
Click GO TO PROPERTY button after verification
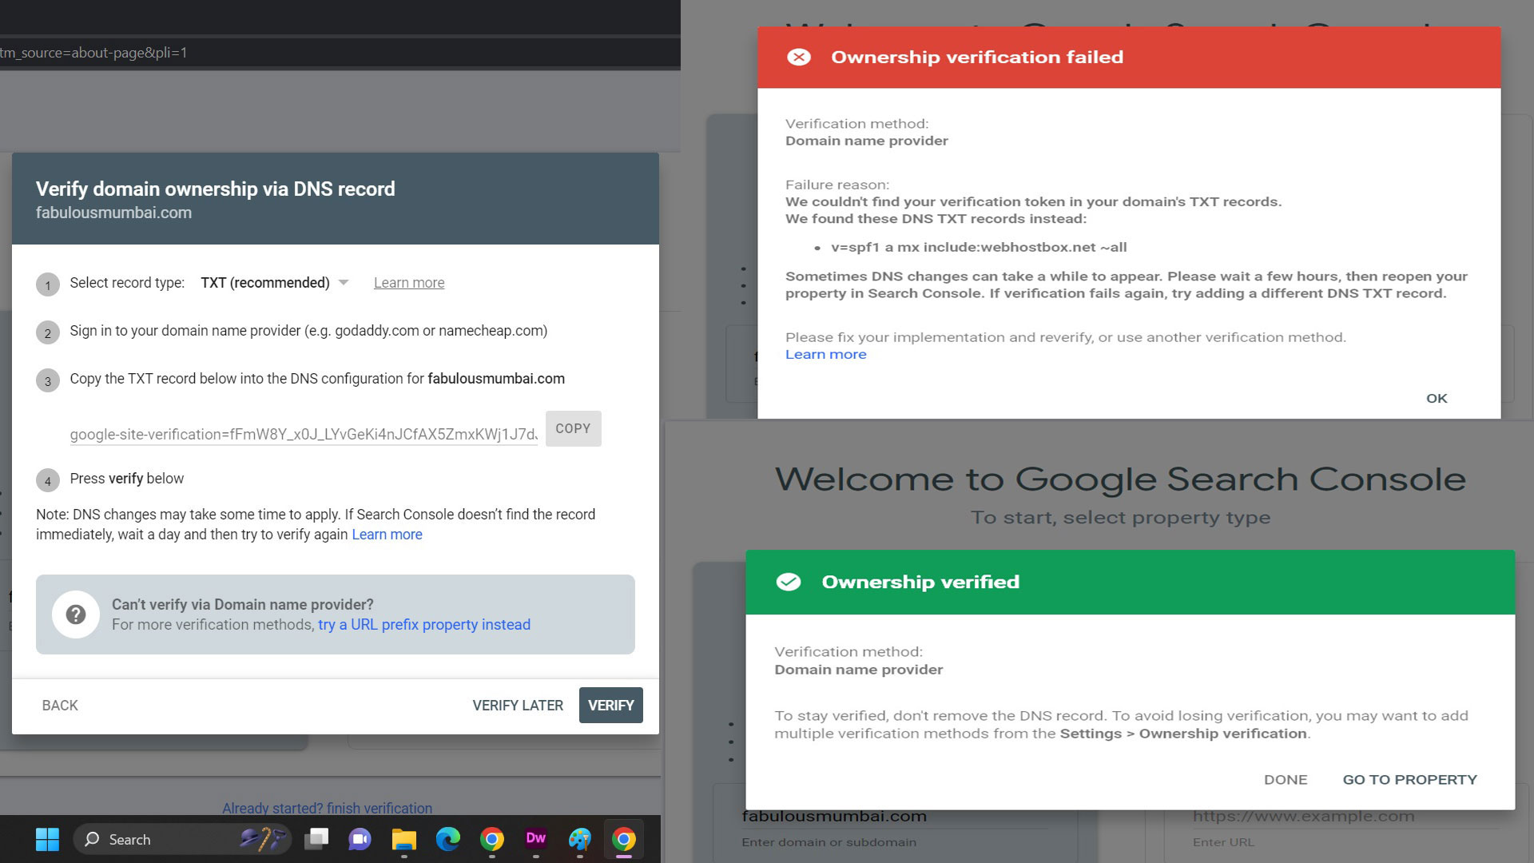coord(1409,779)
